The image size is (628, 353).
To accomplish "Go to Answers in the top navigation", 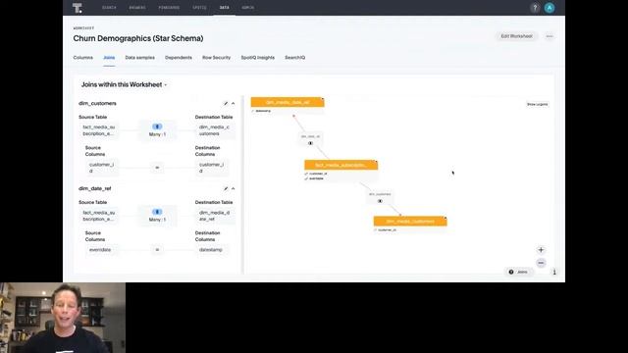I will [137, 8].
